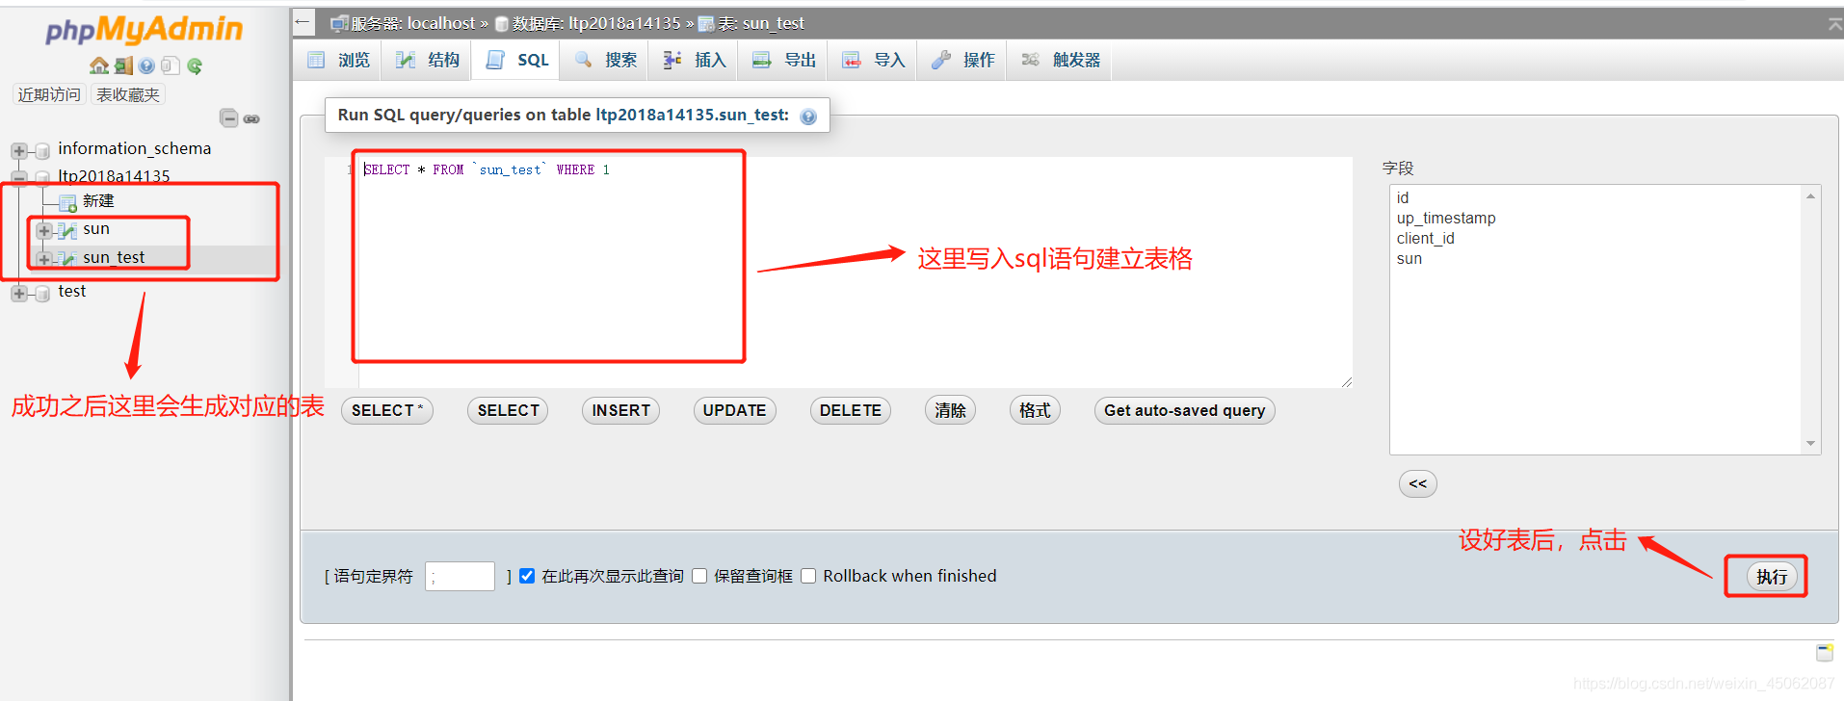This screenshot has width=1844, height=701.
Task: Open the 导入 import tab
Action: [x=874, y=60]
